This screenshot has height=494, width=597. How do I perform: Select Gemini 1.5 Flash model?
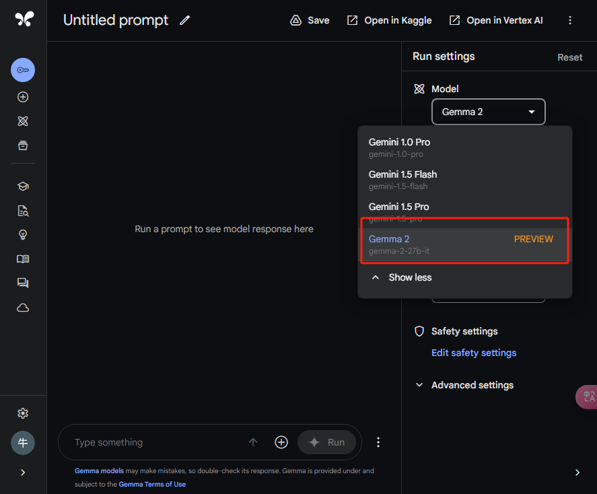(465, 180)
